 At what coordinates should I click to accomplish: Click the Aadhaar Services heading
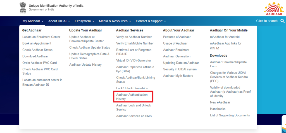pyautogui.click(x=130, y=30)
